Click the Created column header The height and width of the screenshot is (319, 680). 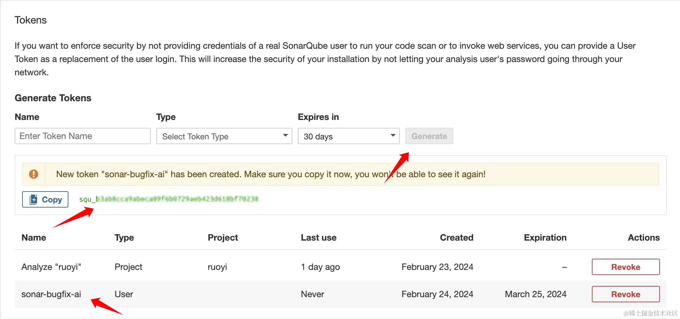(456, 238)
